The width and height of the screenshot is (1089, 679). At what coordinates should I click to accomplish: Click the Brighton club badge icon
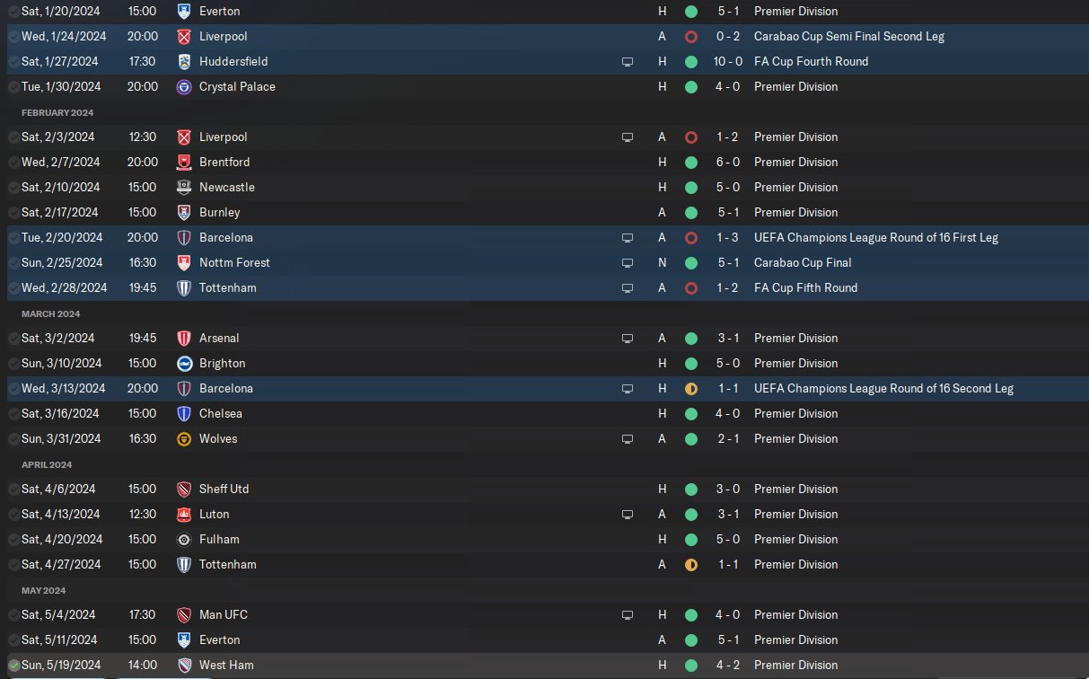[x=184, y=364]
